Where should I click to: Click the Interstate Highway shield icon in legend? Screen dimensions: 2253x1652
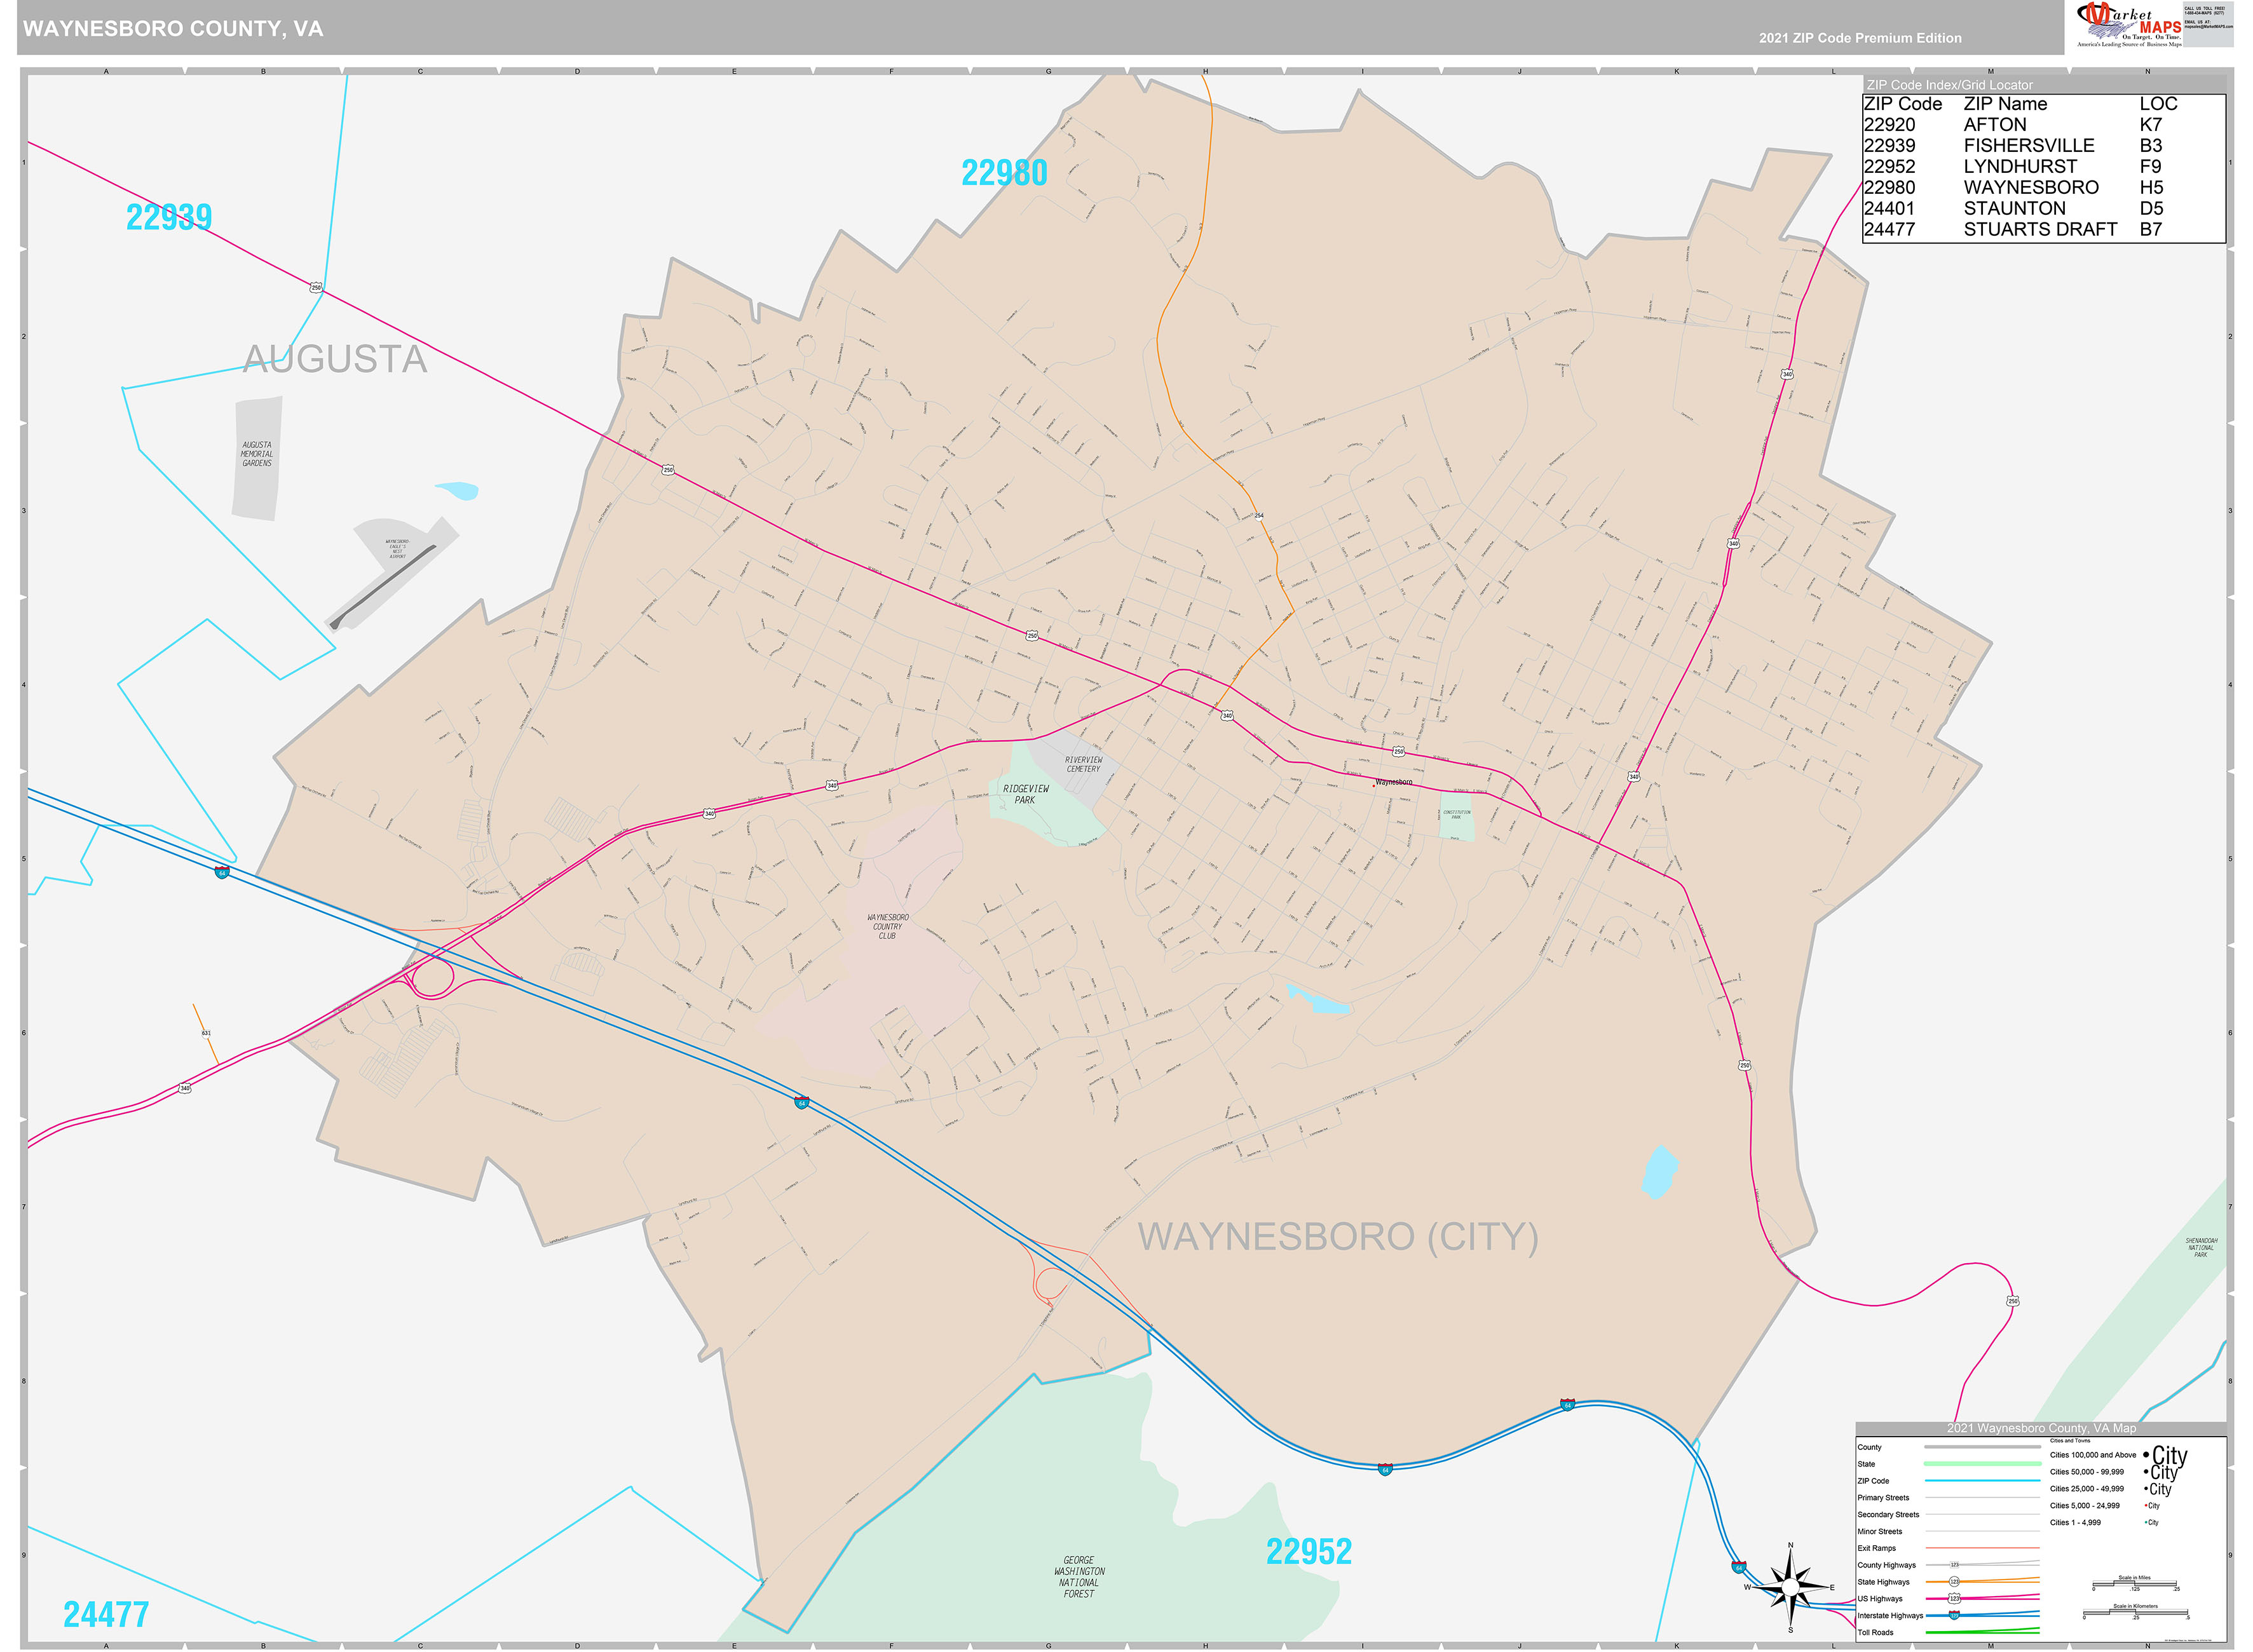coord(1954,1615)
